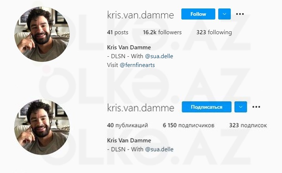Click the Подписаться subscribe button
Image resolution: width=282 pixels, height=173 pixels.
pos(206,107)
